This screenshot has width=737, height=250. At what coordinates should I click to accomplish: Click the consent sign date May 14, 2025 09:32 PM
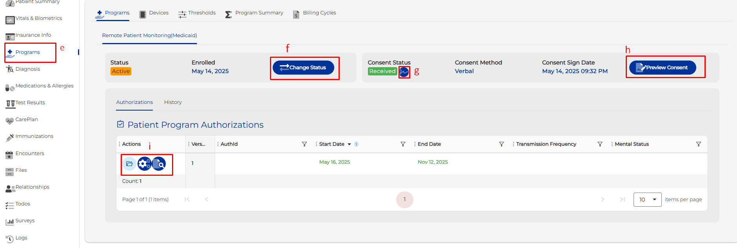575,71
